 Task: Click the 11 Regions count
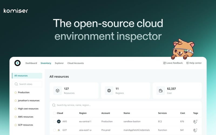pyautogui.click(x=117, y=89)
